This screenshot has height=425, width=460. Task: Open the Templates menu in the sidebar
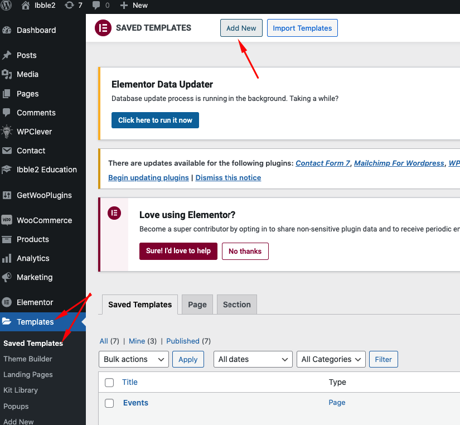point(43,322)
